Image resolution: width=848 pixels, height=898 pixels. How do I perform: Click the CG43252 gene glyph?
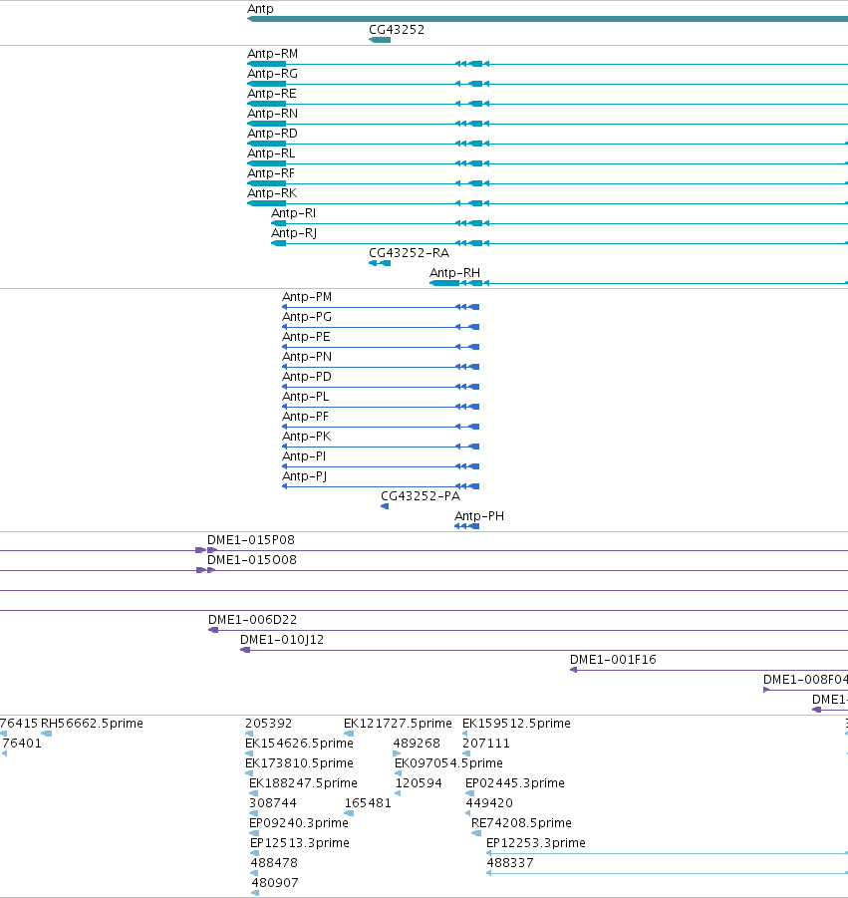380,40
